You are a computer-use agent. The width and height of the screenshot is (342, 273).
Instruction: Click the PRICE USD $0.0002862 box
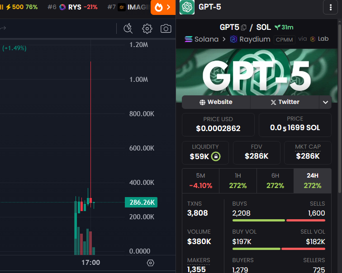click(x=218, y=125)
